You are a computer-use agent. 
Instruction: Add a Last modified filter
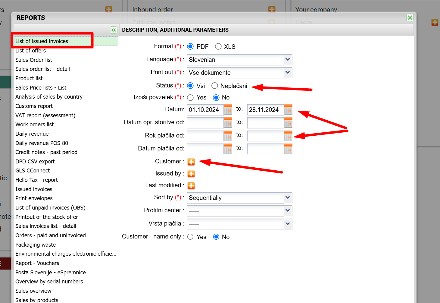tap(191, 186)
